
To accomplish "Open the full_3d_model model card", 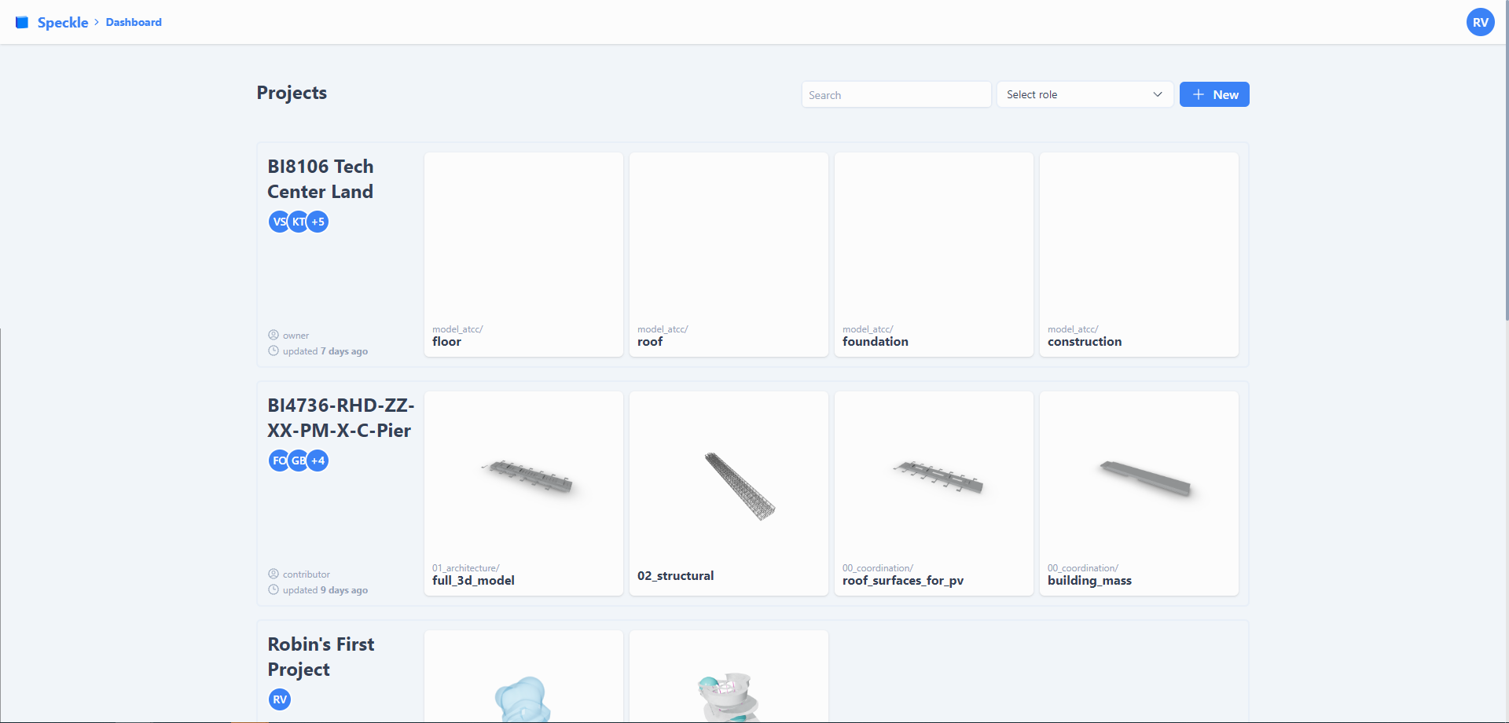I will pos(523,494).
